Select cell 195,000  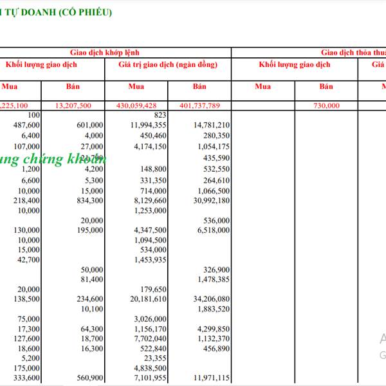(x=90, y=230)
